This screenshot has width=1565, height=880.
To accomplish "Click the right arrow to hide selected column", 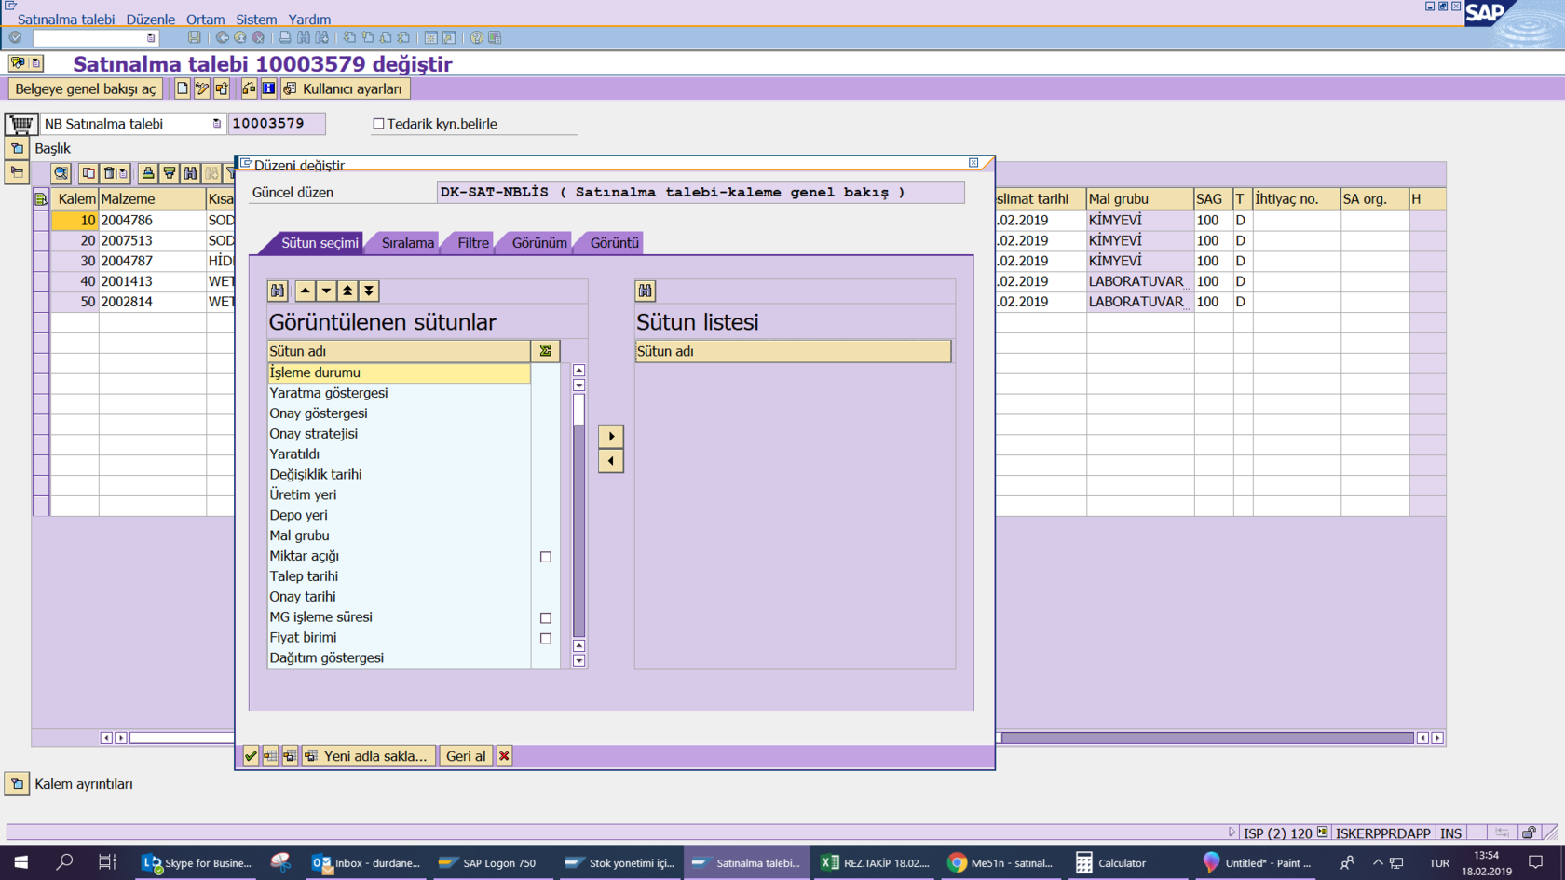I will click(x=611, y=436).
